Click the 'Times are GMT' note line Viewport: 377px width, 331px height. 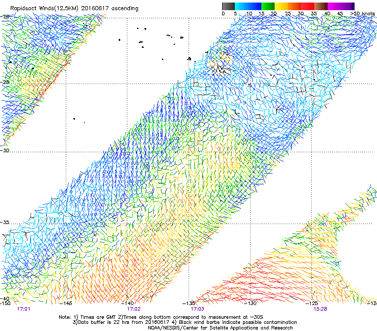click(161, 317)
